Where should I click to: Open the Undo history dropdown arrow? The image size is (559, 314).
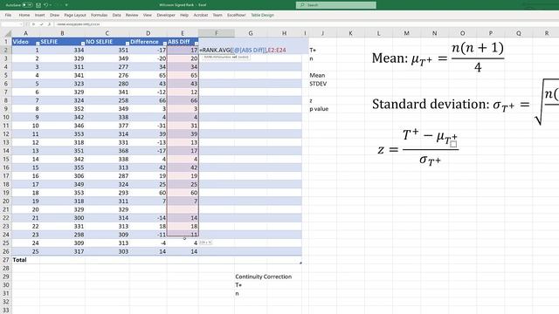pos(51,5)
